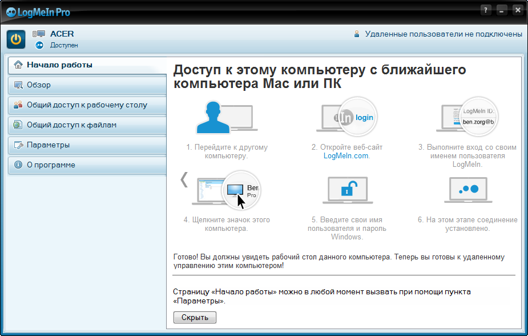Switch to the Обзор tab
Screen dimensions: 528x336
[87, 85]
